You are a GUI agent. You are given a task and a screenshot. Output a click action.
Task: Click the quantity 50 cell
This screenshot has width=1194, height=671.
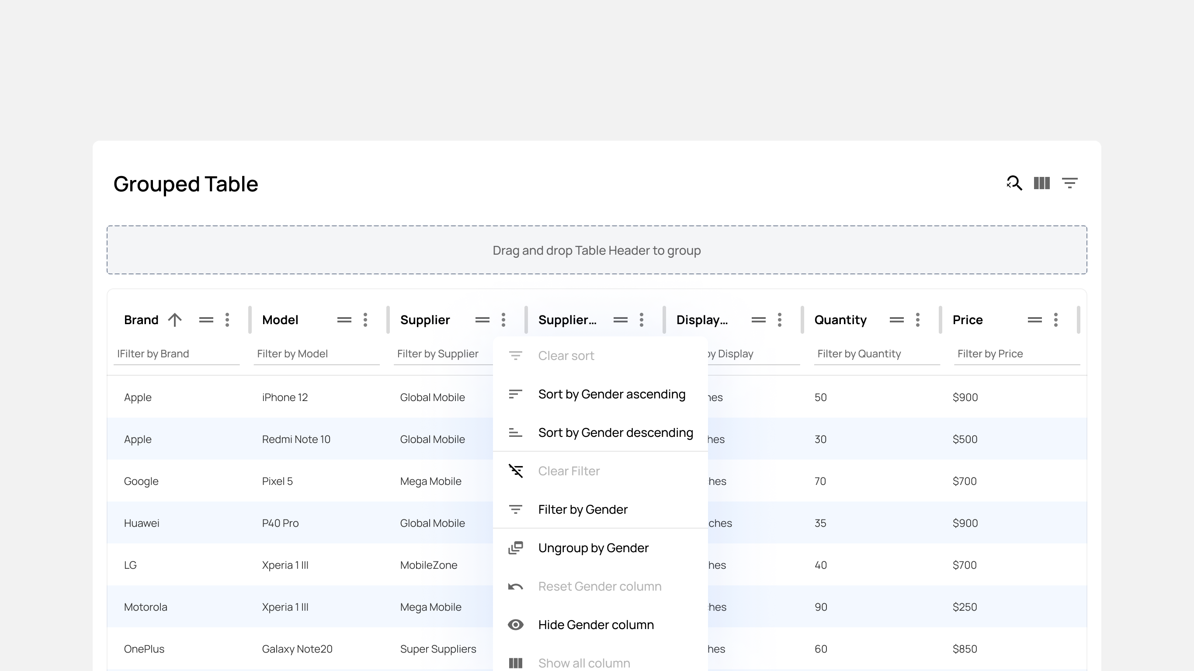click(x=820, y=397)
